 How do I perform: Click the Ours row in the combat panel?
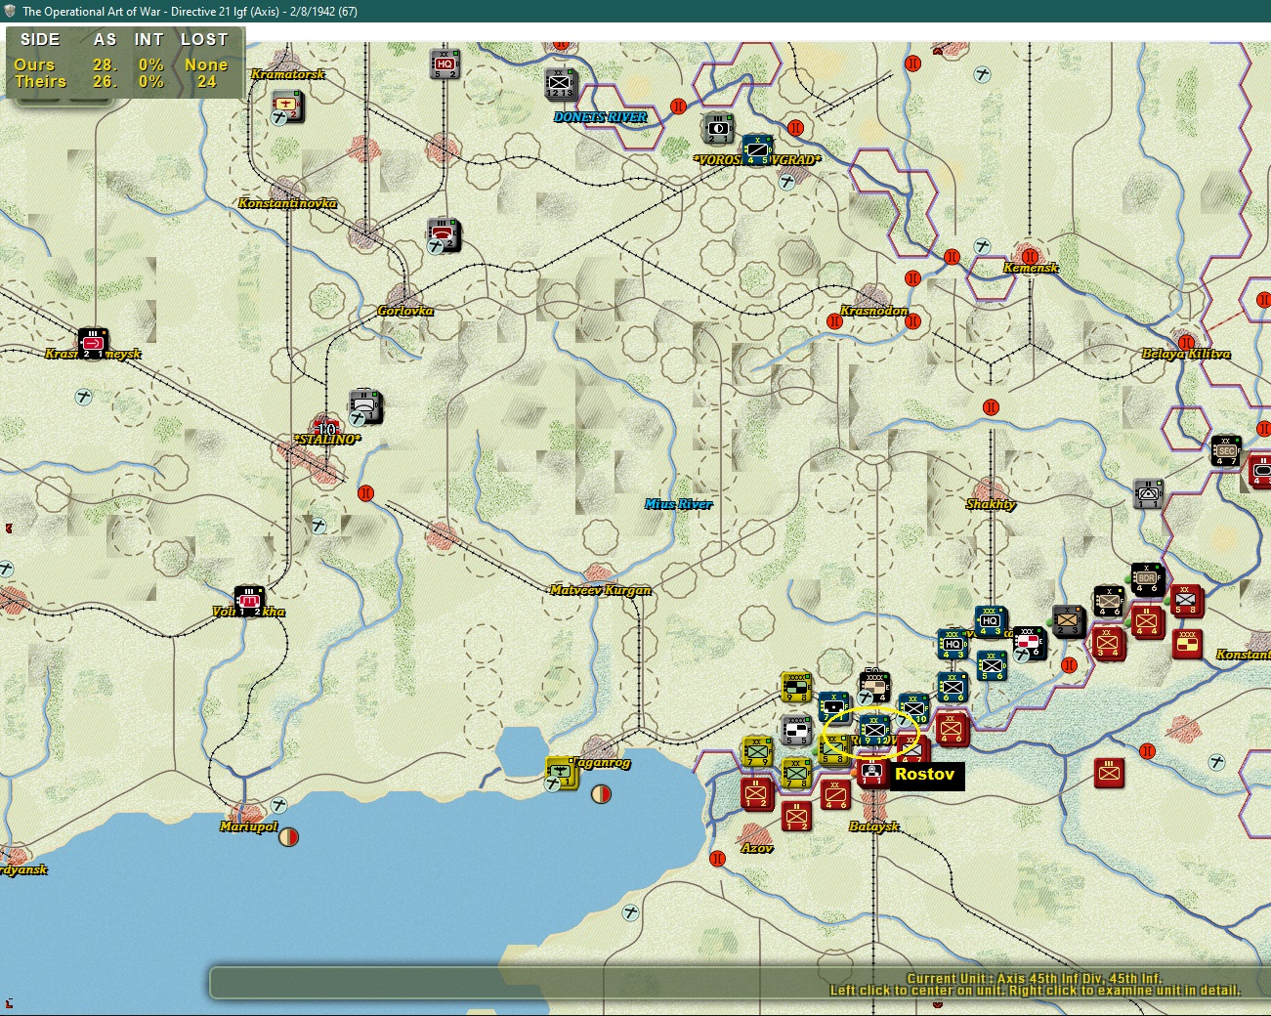point(121,64)
